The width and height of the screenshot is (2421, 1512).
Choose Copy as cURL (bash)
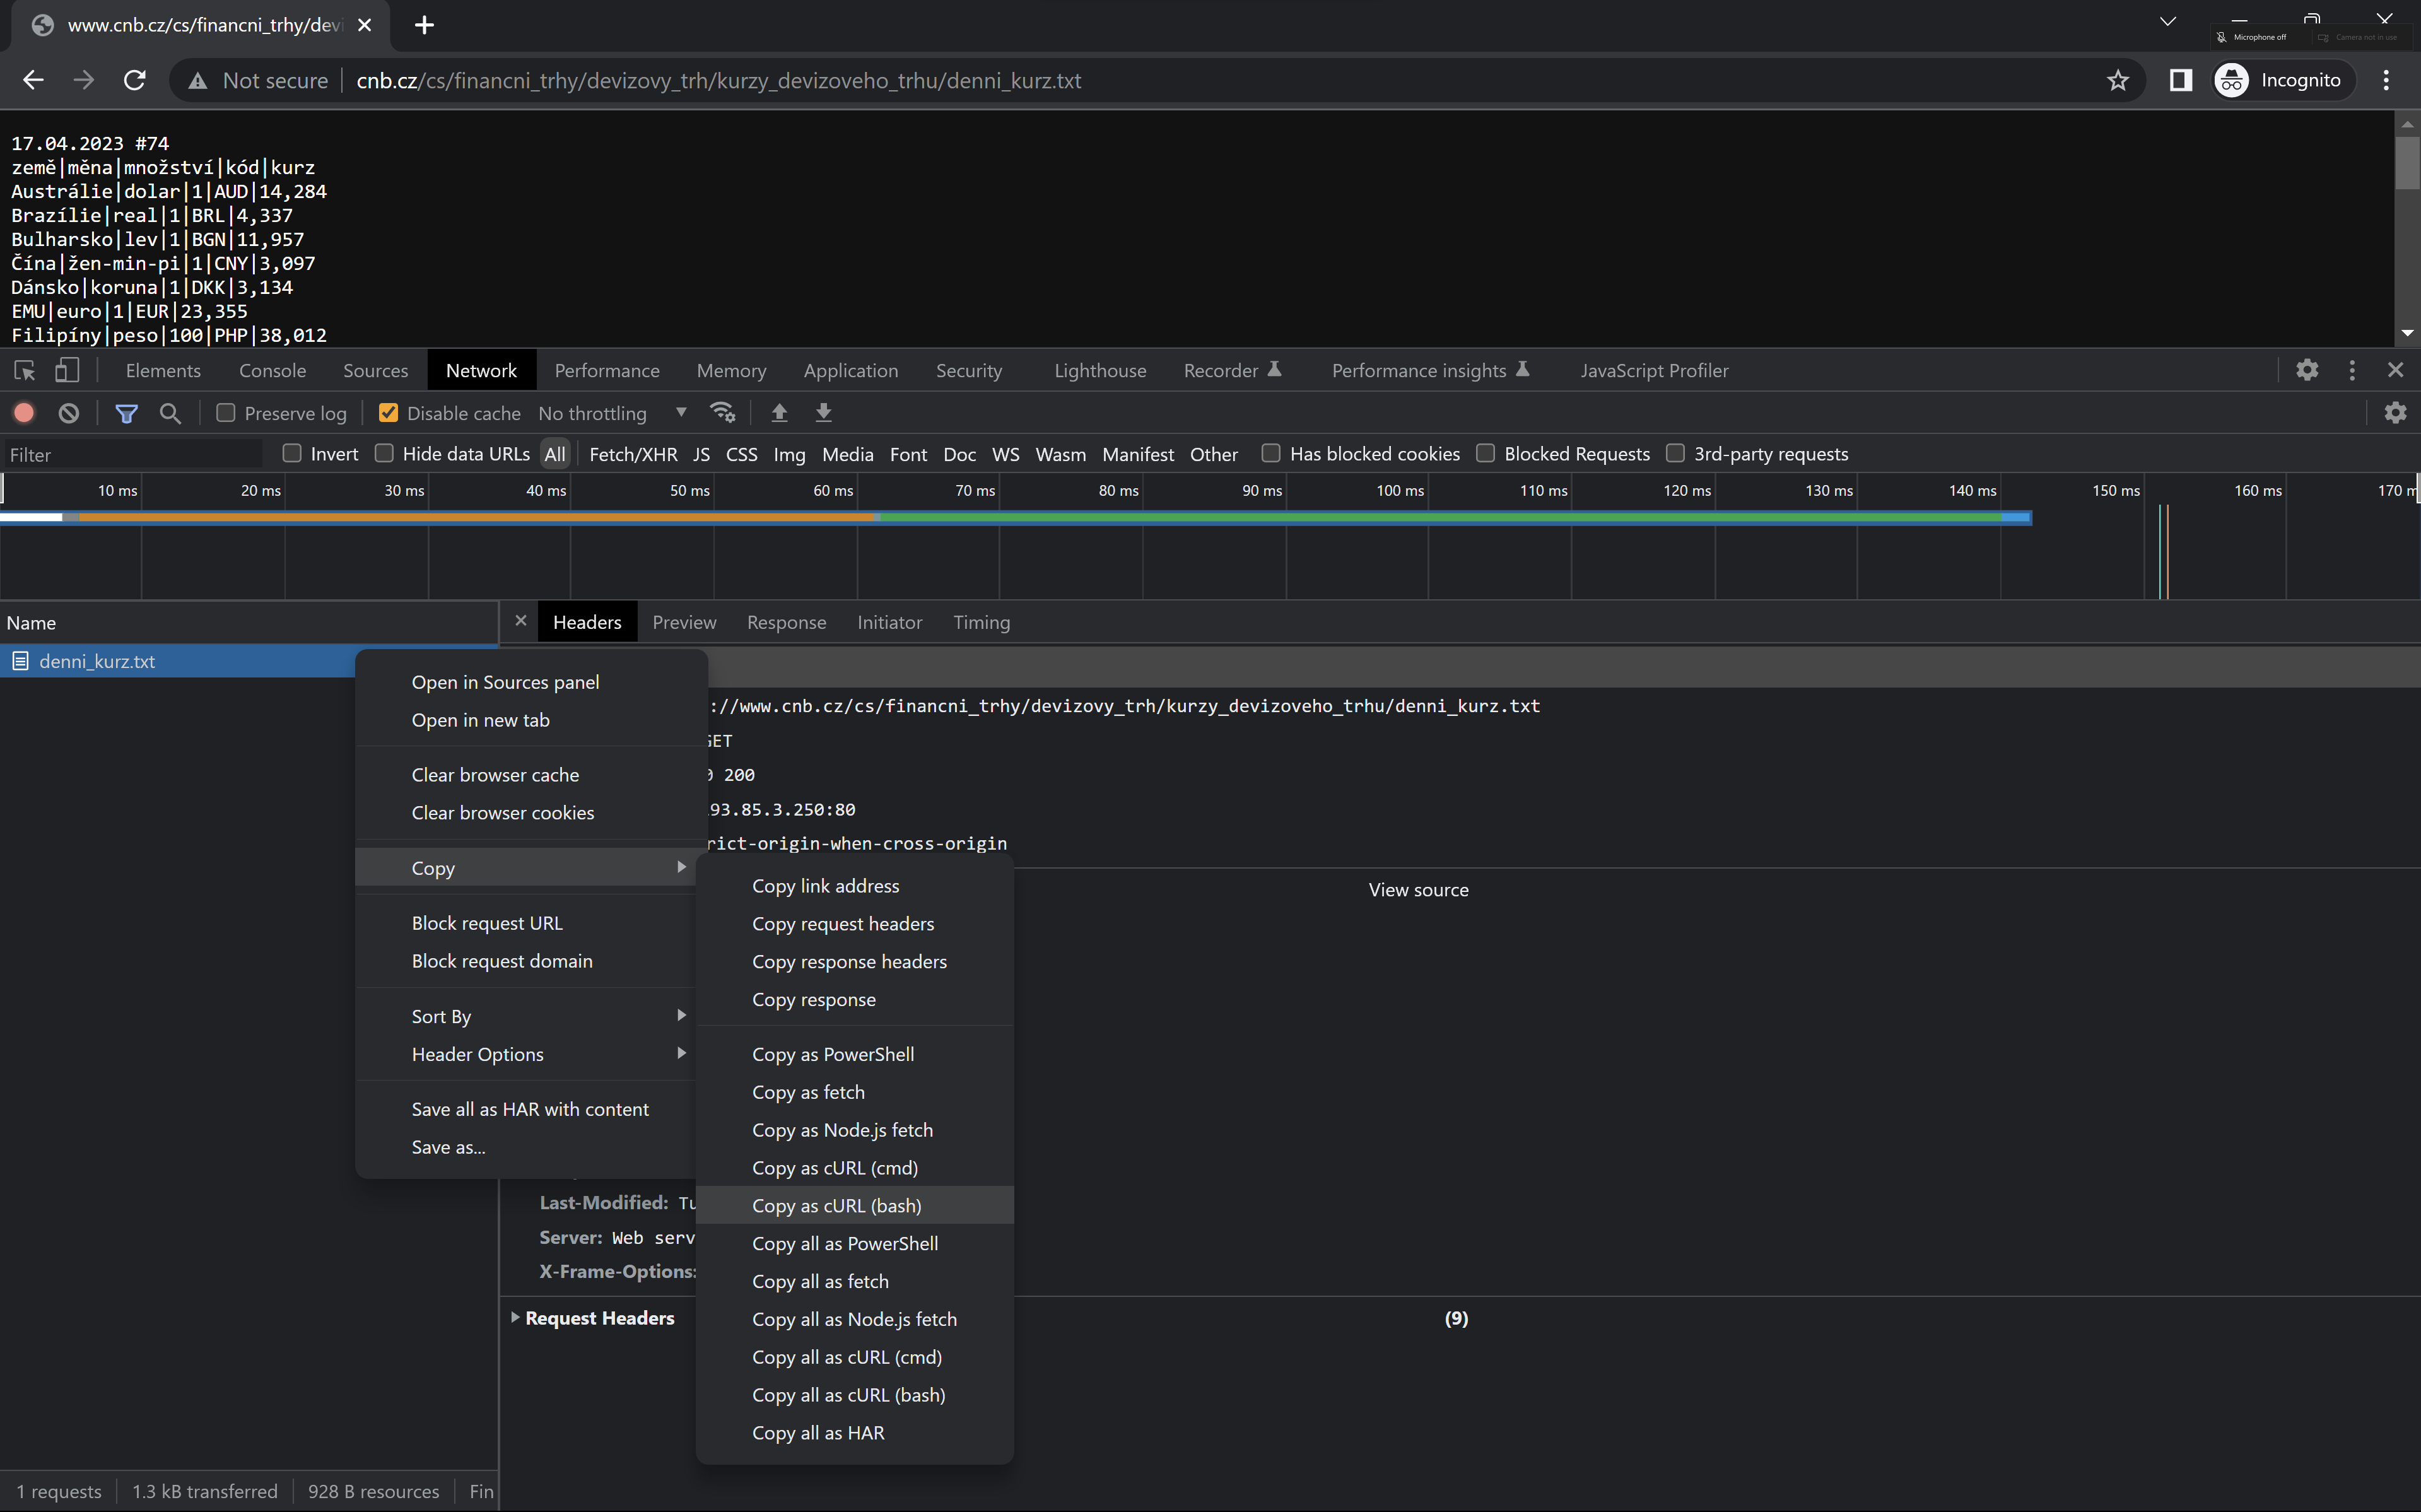coord(836,1205)
